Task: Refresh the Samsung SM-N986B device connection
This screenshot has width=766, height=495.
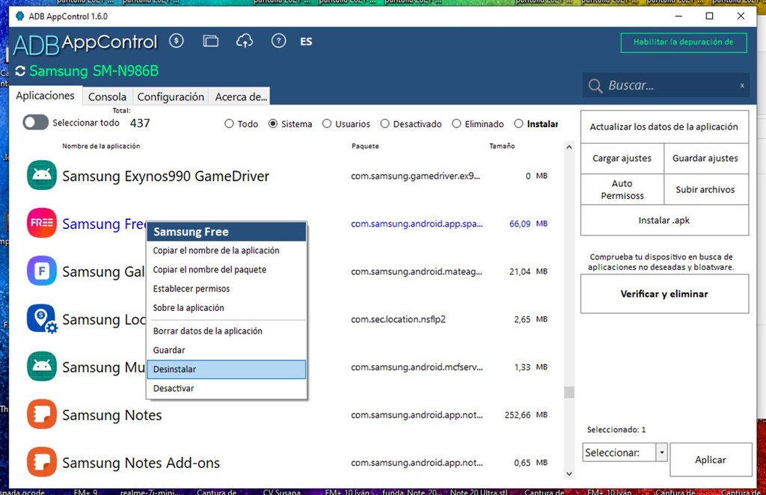Action: click(x=20, y=72)
